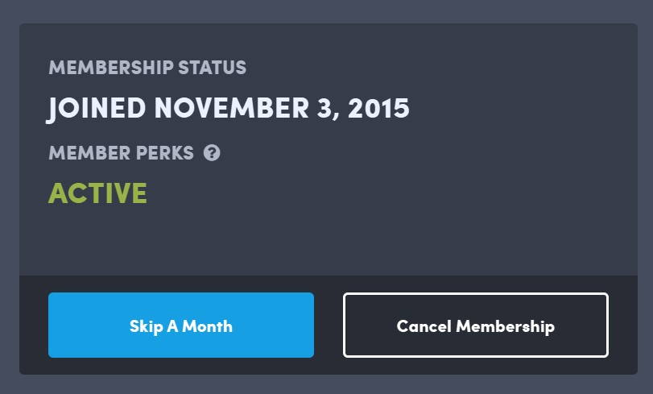Click the MEMBERSHIP STATUS heading label
Viewport: 653px width, 394px height.
pos(147,68)
